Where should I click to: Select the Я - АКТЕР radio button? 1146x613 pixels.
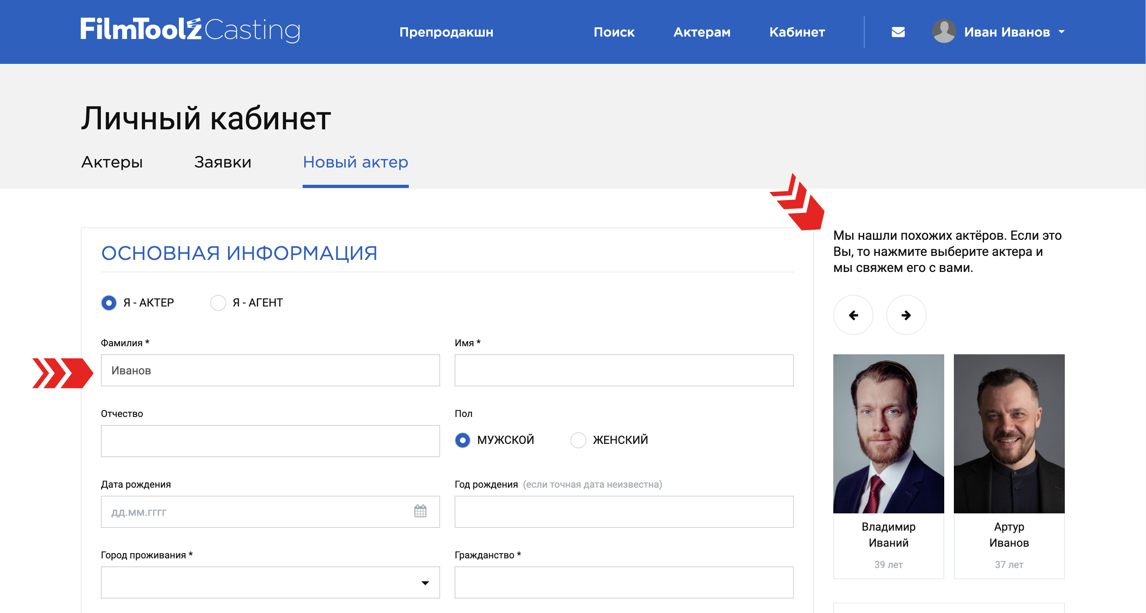click(x=109, y=303)
